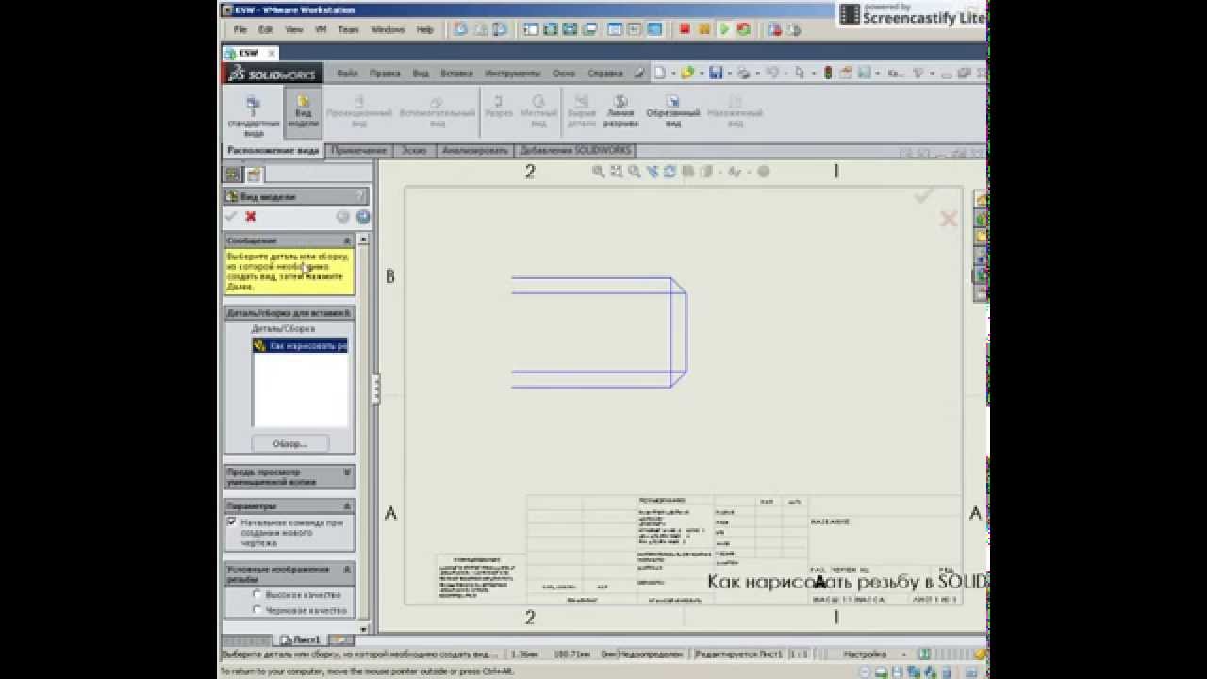Click the red Stop VM button in VMware toolbar
The image size is (1207, 679).
[686, 29]
